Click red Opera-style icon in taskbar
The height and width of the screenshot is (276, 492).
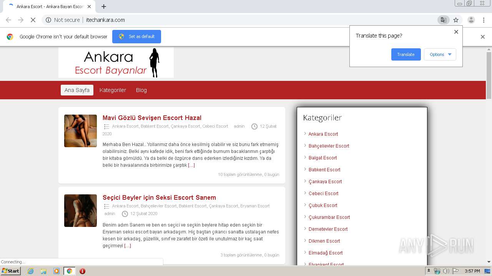82,271
